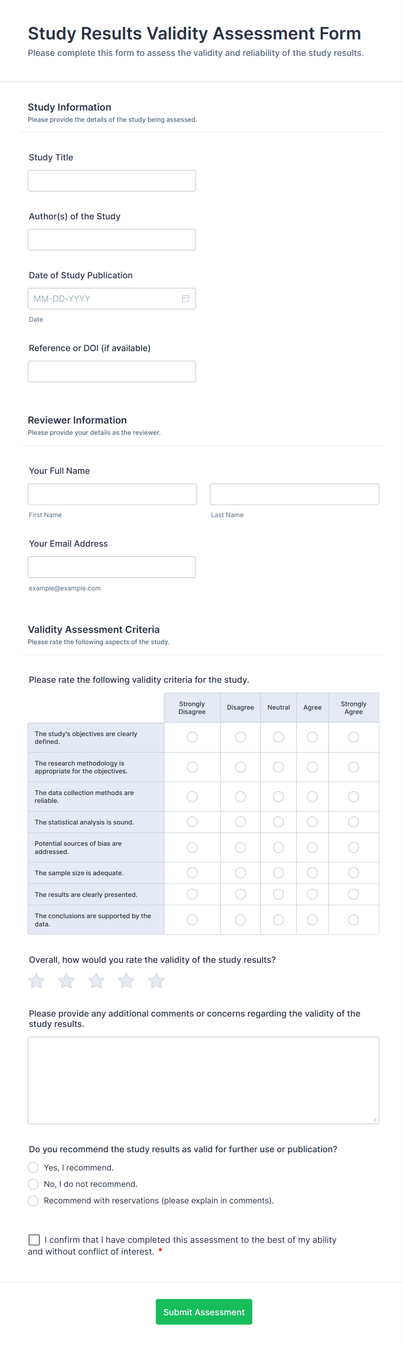The image size is (403, 1346).
Task: Check the no conflict of interest confirmation
Action: pyautogui.click(x=35, y=1239)
